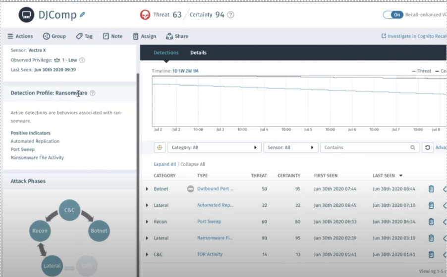Click the Automated Replication positive indicator
The image size is (447, 277).
pos(35,141)
